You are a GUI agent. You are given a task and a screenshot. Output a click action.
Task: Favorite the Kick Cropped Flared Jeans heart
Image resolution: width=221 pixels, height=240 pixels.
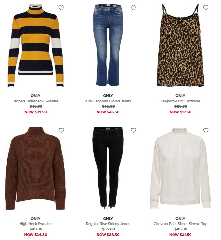133,8
